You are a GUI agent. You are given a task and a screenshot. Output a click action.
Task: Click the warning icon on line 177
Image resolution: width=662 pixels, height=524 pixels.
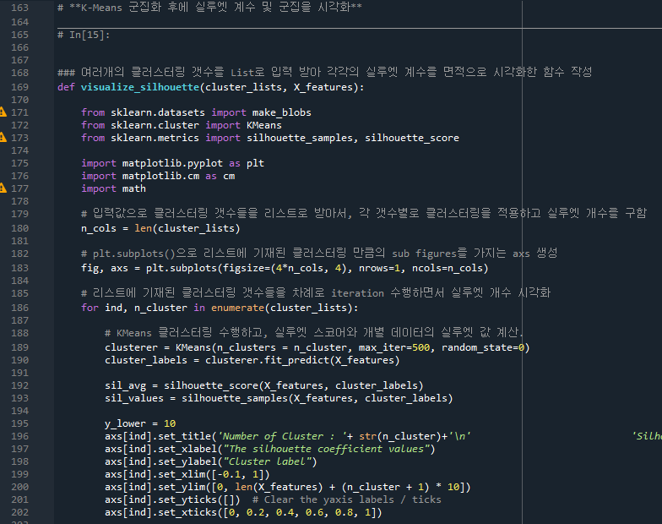point(3,188)
